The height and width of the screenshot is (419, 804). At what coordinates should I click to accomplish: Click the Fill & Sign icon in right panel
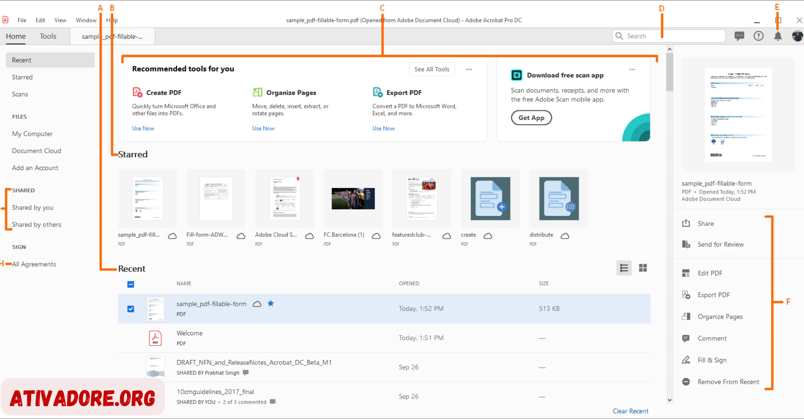pos(687,360)
